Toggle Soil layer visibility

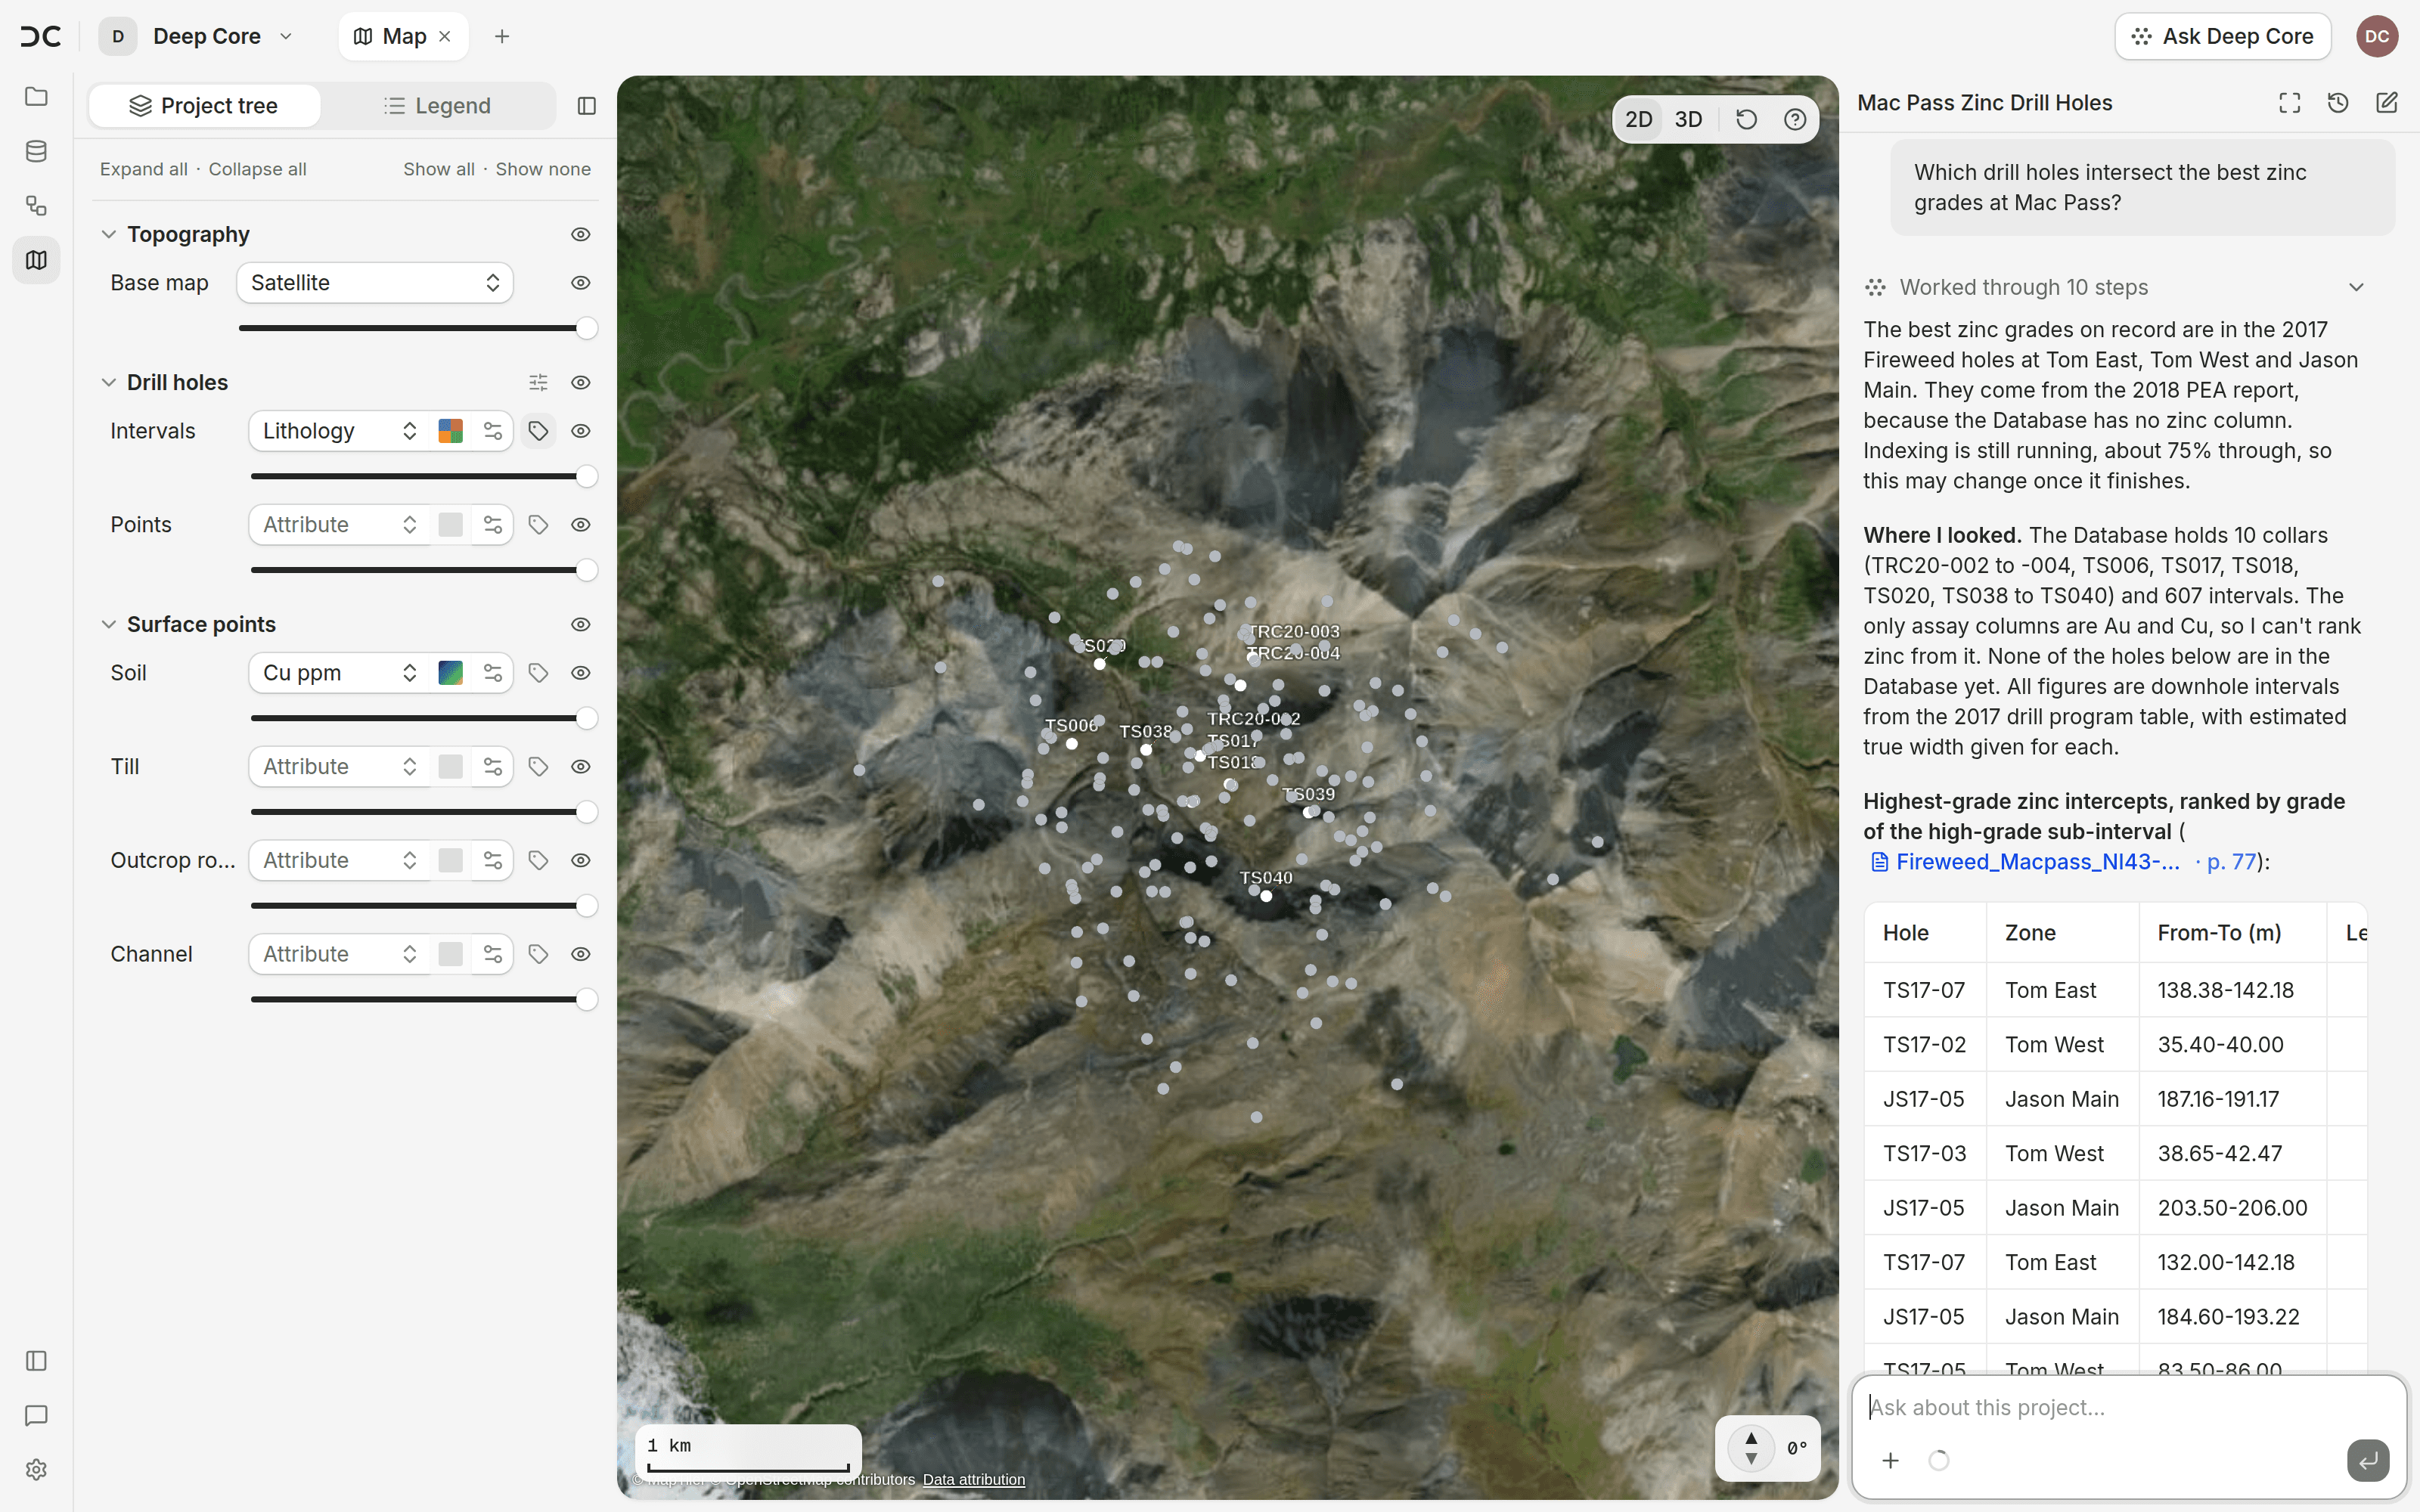coord(581,673)
